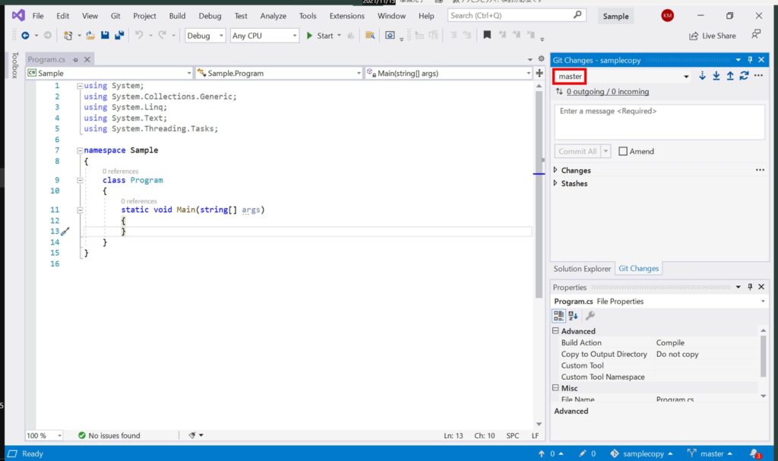This screenshot has height=461, width=778.
Task: Open the Debug configuration dropdown
Action: [204, 35]
